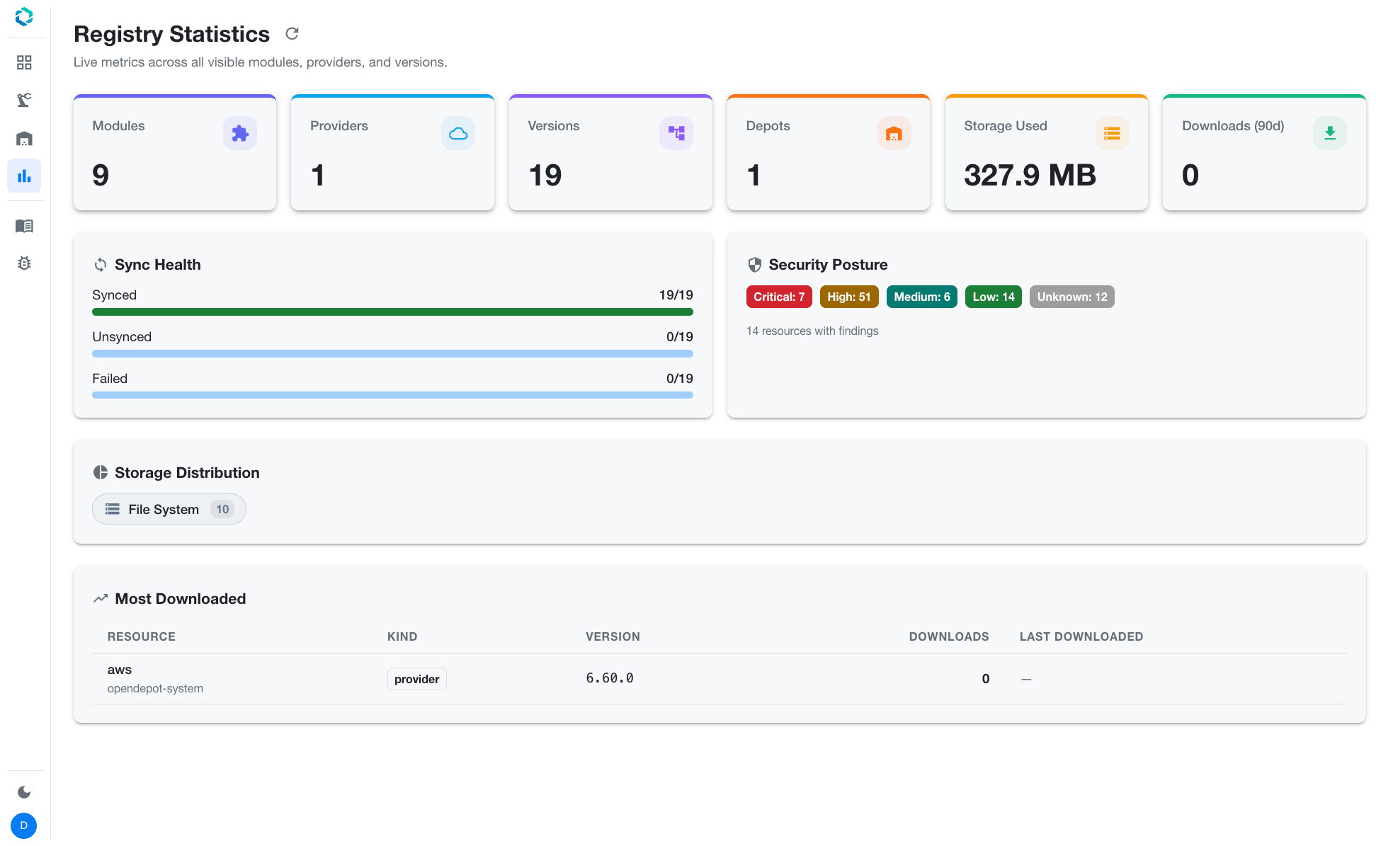
Task: Open the Storage Used 327.9 MB card
Action: tap(1047, 152)
